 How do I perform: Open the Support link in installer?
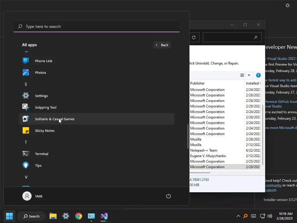[271, 190]
